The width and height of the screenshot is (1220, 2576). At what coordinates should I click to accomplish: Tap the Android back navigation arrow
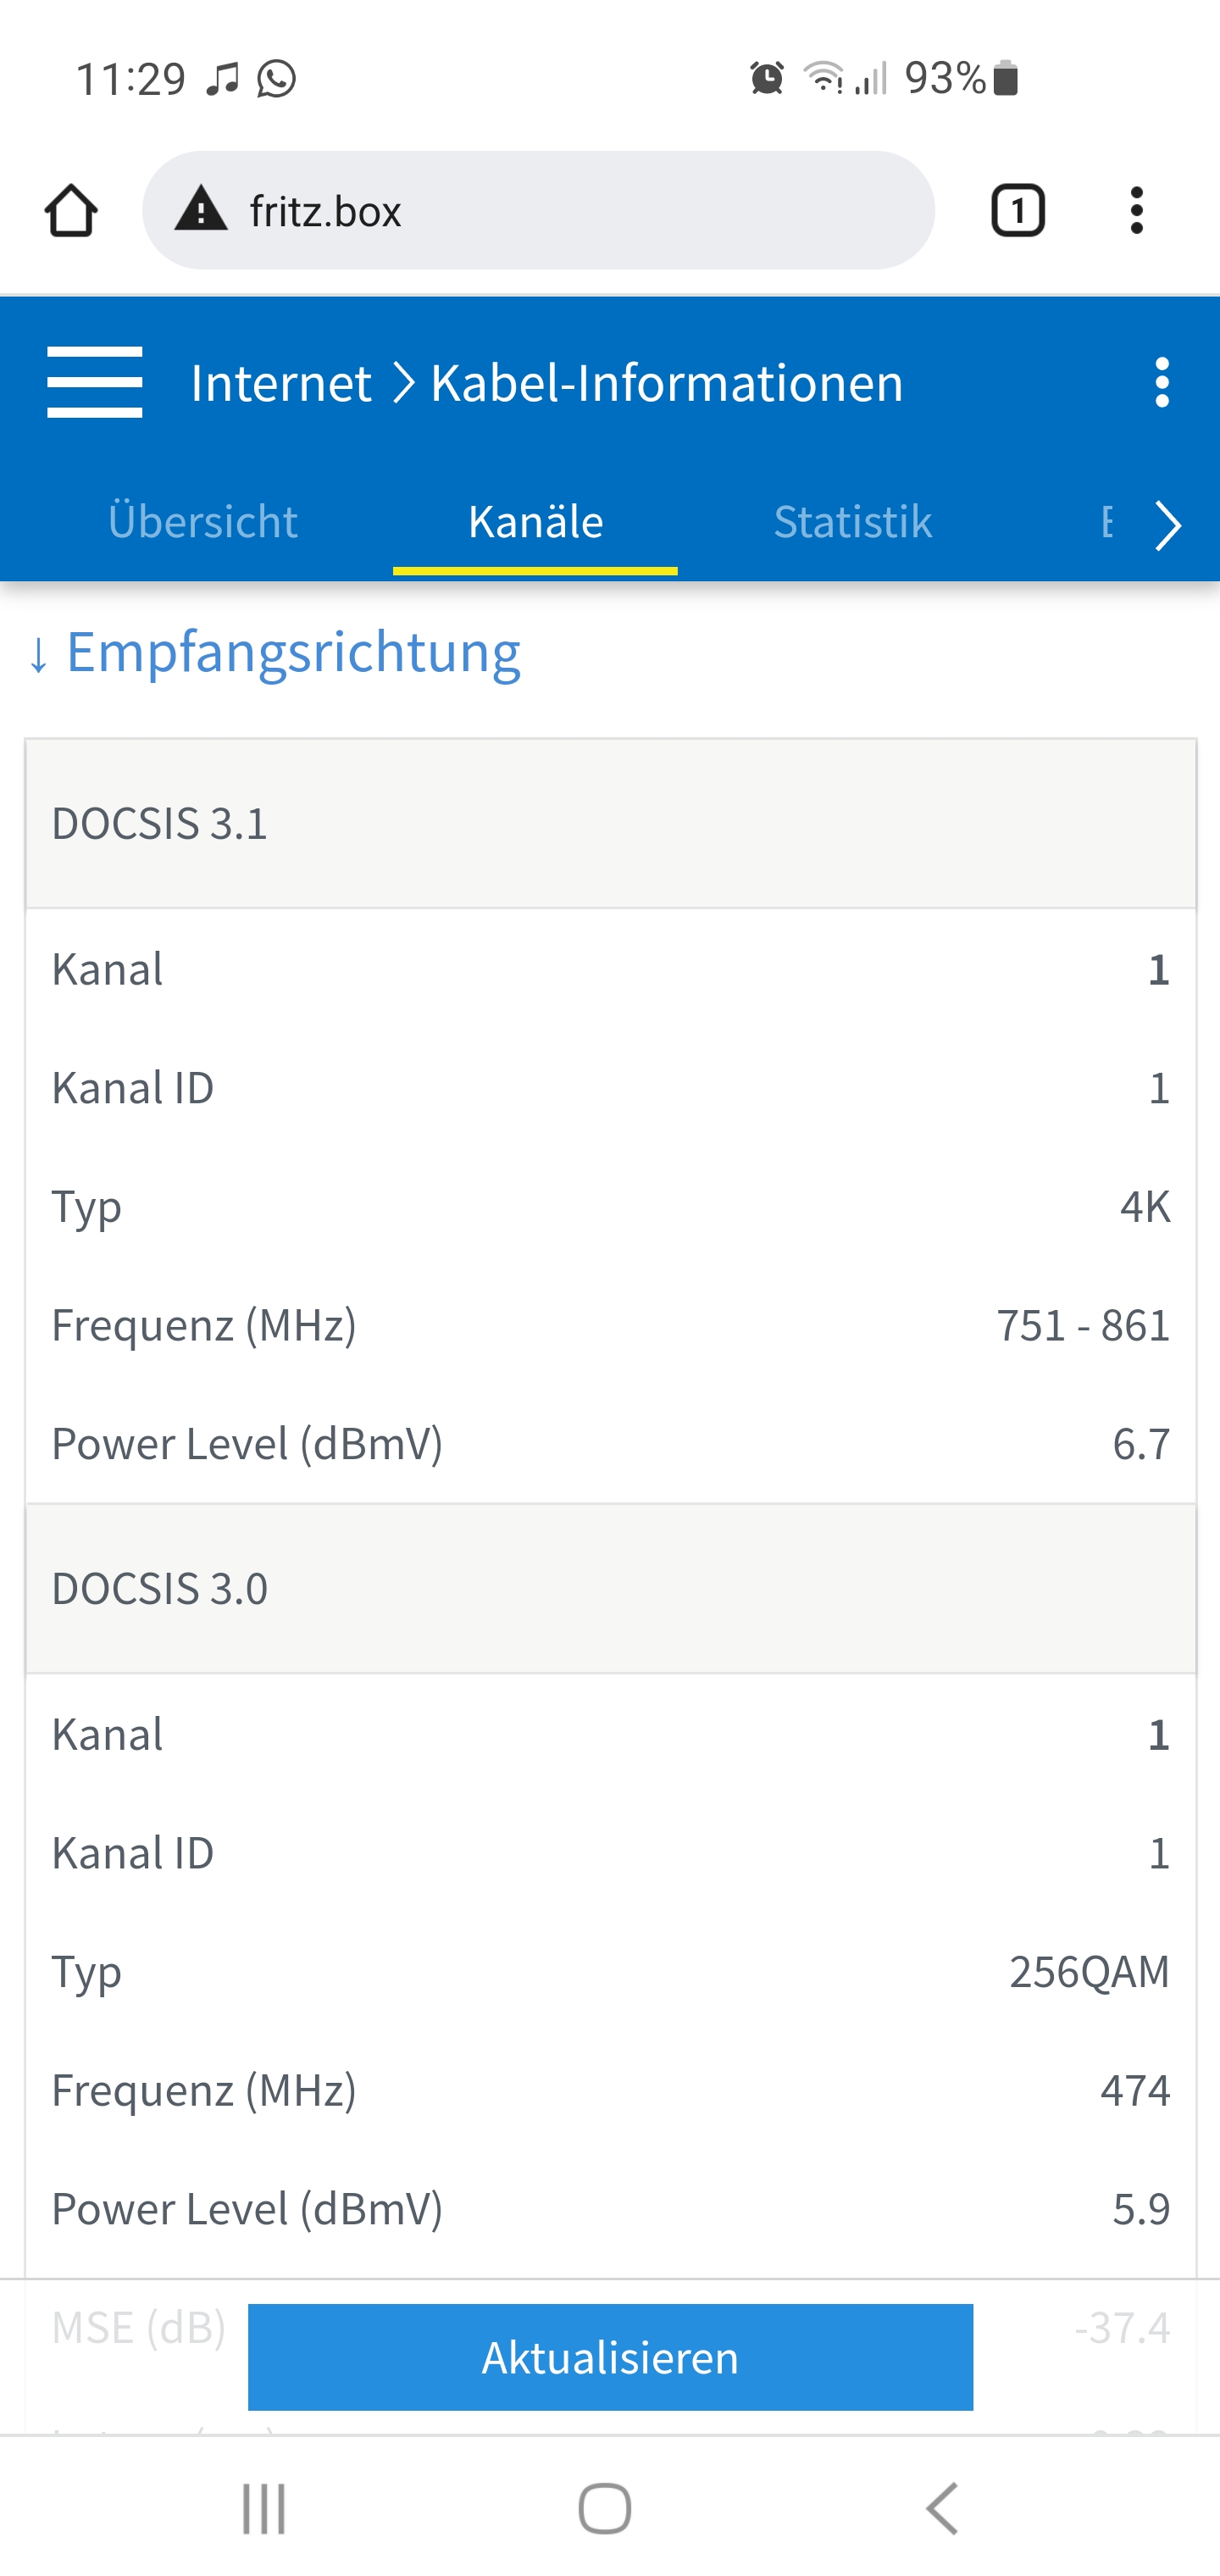coord(942,2508)
